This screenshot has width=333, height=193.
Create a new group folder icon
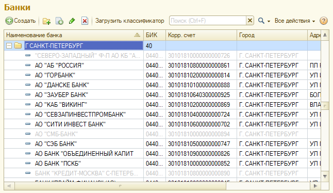click(46, 21)
